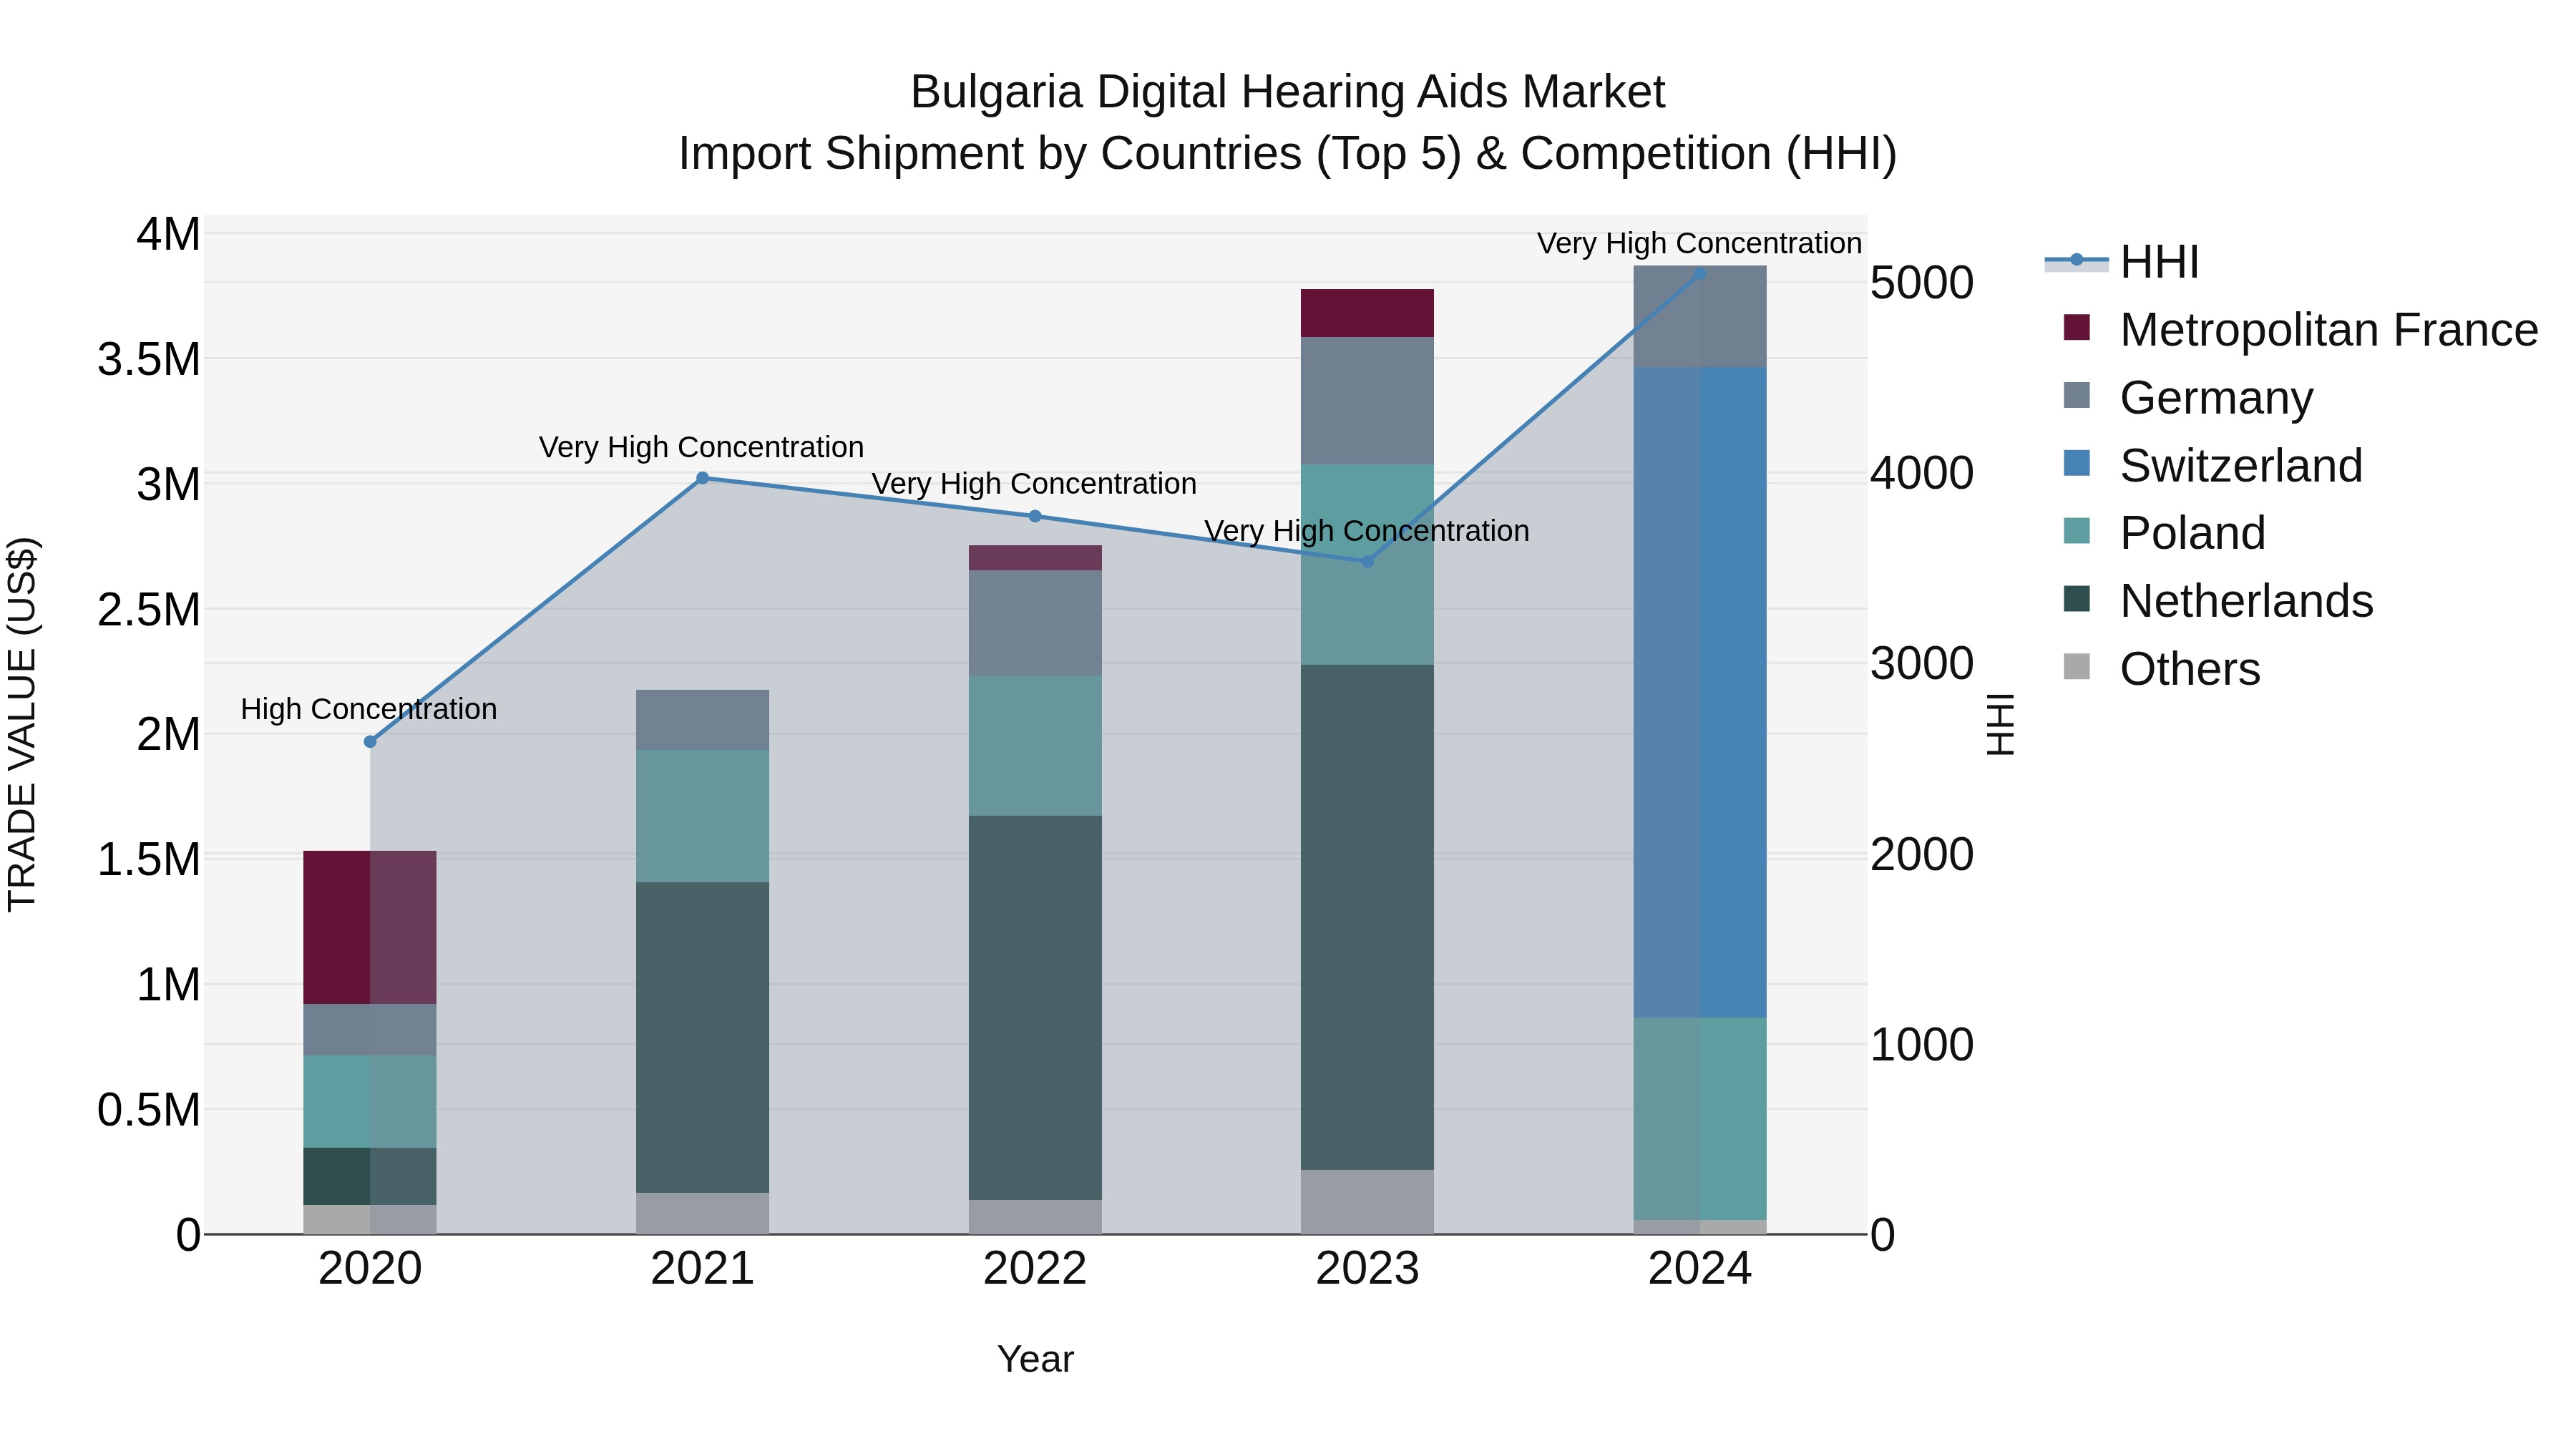Select the 2021 HHI data point

pyautogui.click(x=702, y=478)
